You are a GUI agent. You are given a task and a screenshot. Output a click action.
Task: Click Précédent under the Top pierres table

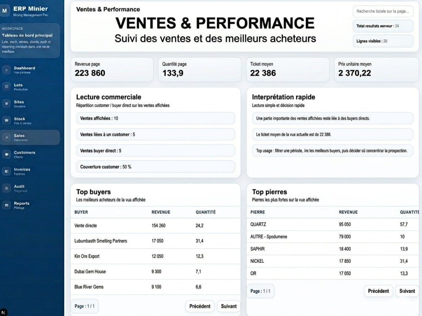tap(379, 291)
